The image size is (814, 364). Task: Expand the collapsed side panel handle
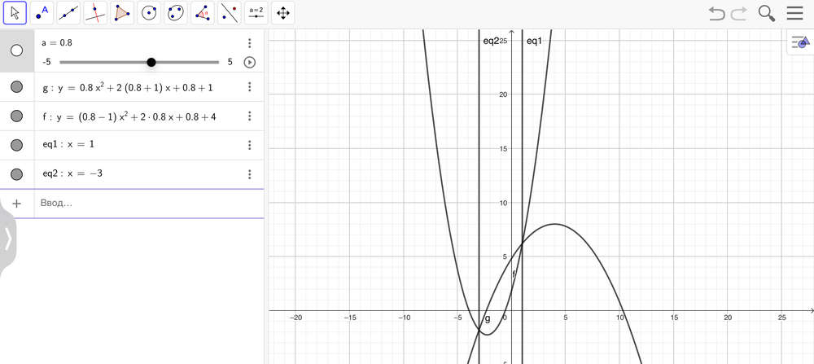7,239
